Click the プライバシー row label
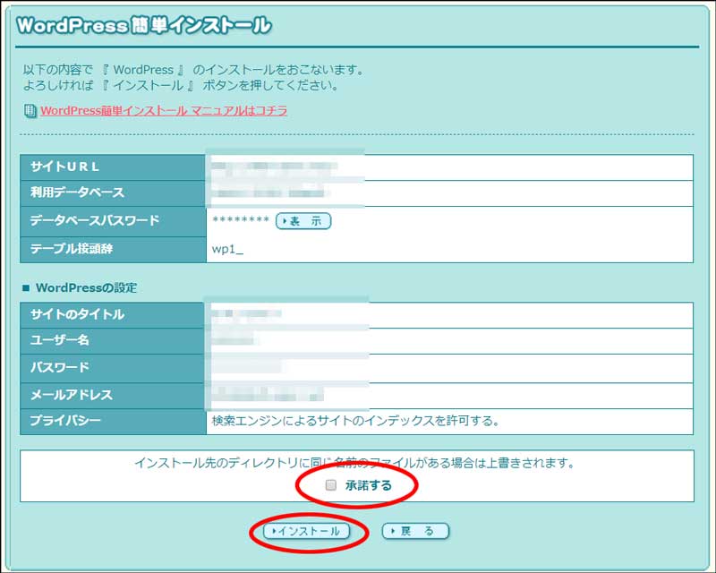The image size is (716, 573). pyautogui.click(x=66, y=421)
